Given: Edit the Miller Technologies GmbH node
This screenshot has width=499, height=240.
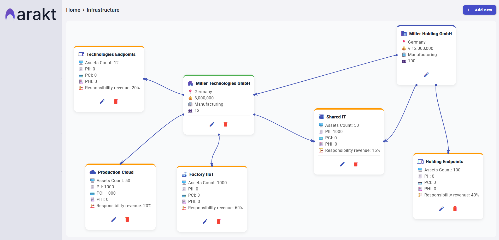Looking at the screenshot, I should [212, 124].
